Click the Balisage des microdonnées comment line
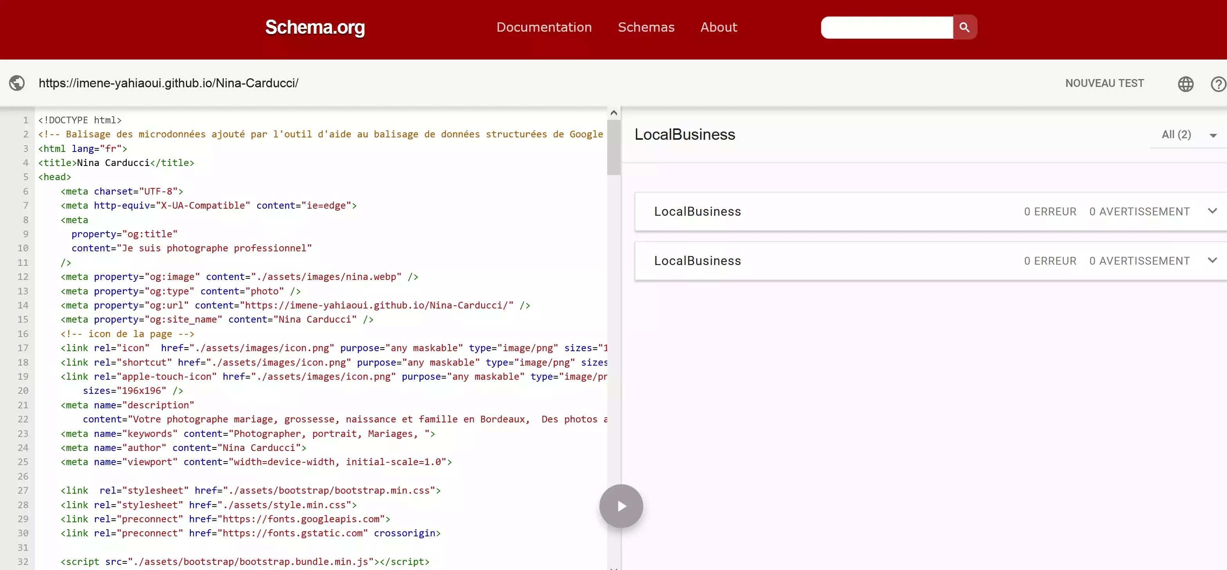The image size is (1227, 570). click(x=321, y=134)
